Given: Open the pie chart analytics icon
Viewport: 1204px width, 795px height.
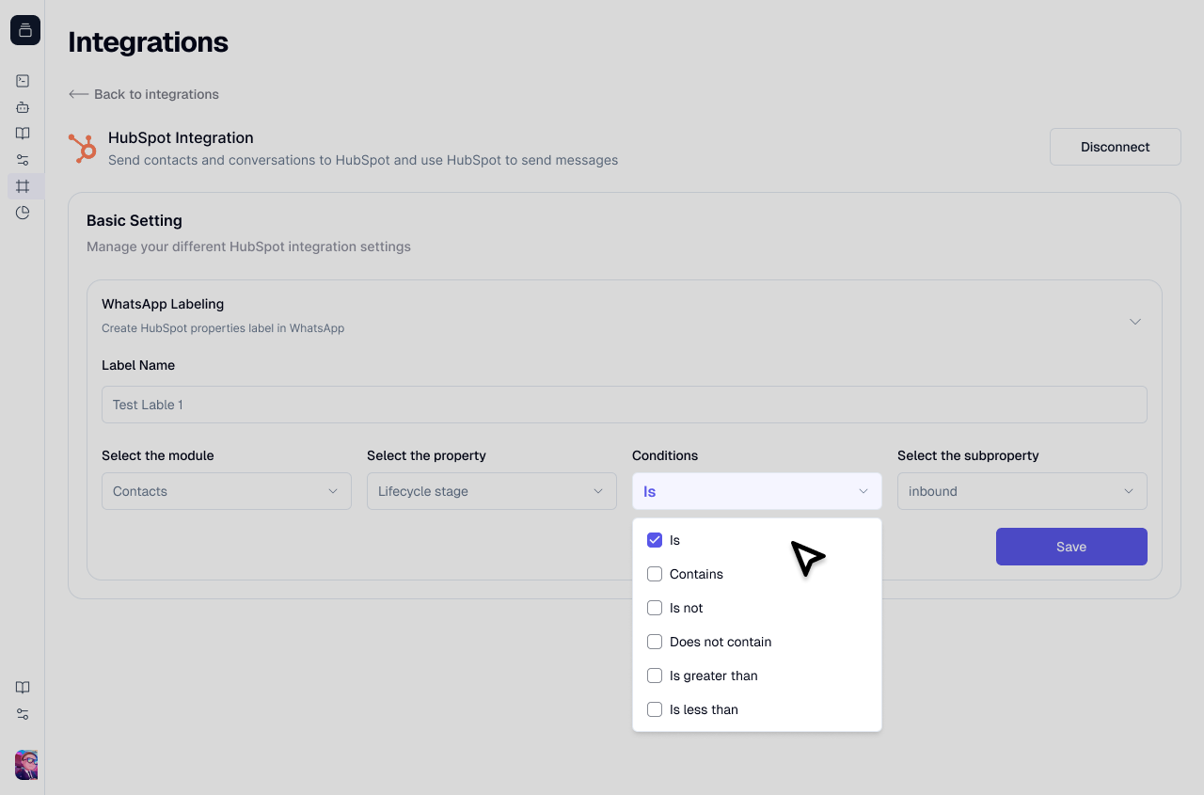Looking at the screenshot, I should click(23, 213).
